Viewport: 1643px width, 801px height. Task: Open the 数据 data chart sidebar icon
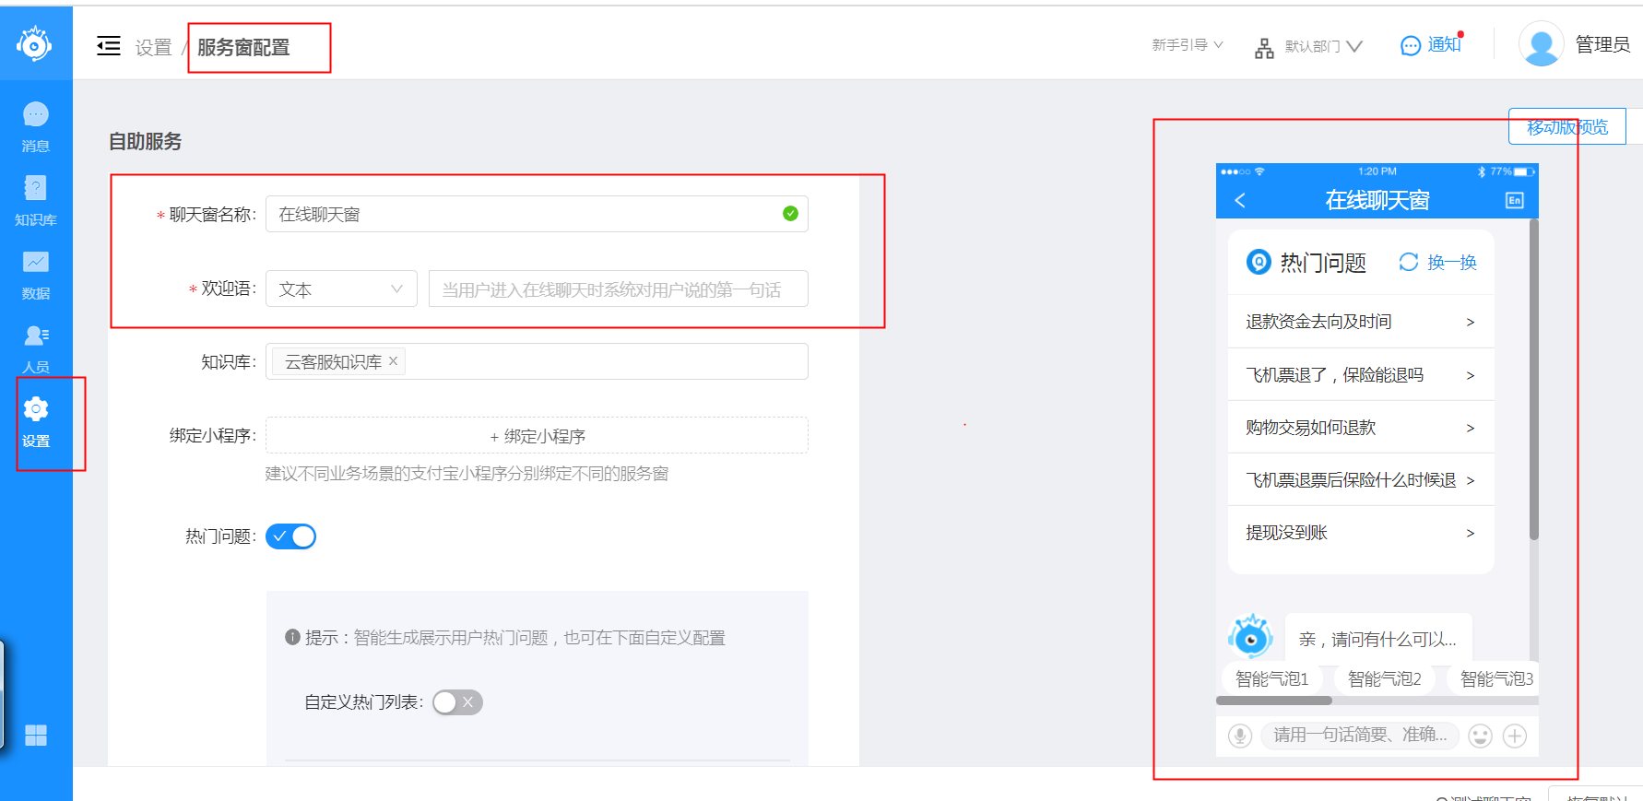(x=36, y=262)
